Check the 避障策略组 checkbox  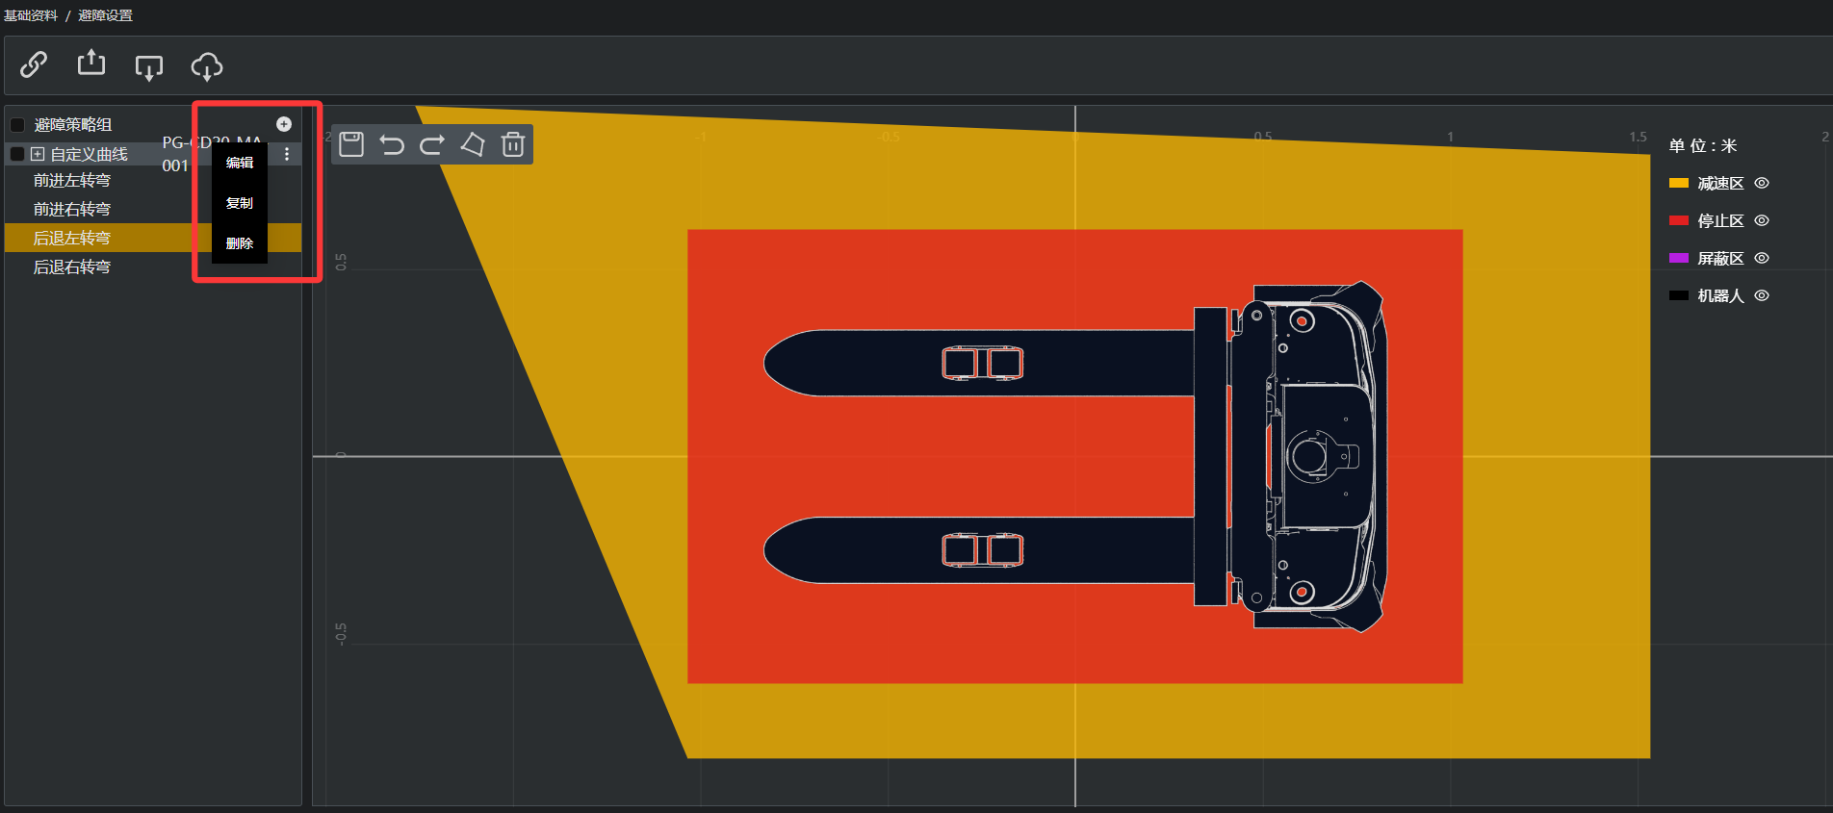tap(17, 125)
